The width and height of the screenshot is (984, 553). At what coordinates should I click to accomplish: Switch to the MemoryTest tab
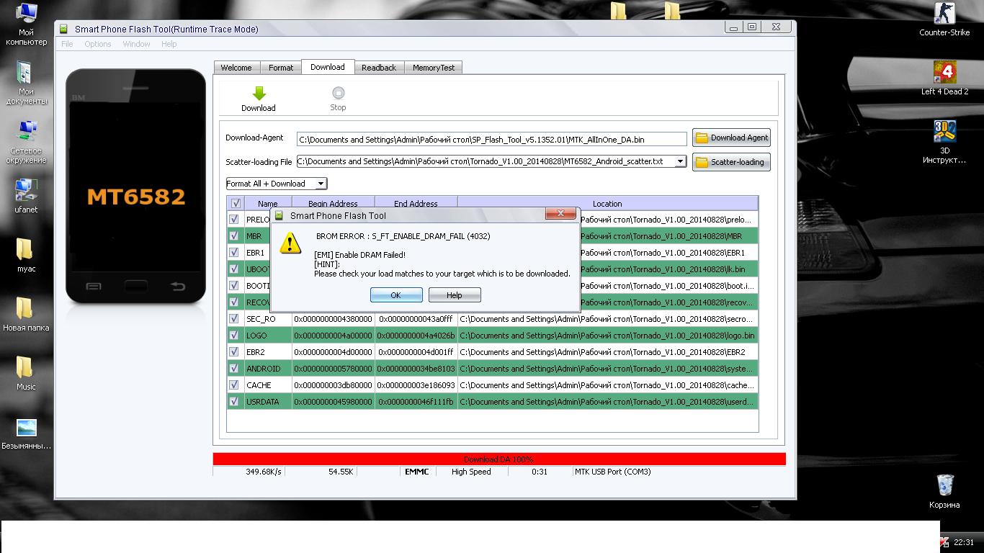coord(434,68)
